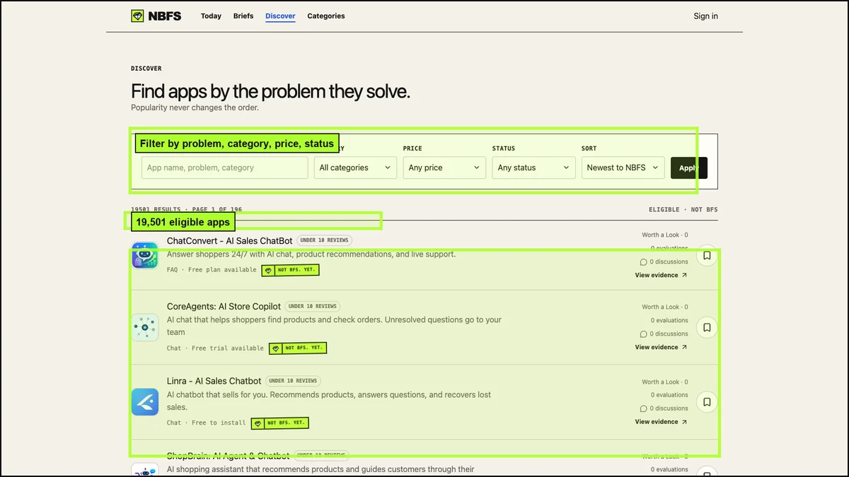The height and width of the screenshot is (477, 849).
Task: Open the ChatConvert app icon
Action: (145, 255)
